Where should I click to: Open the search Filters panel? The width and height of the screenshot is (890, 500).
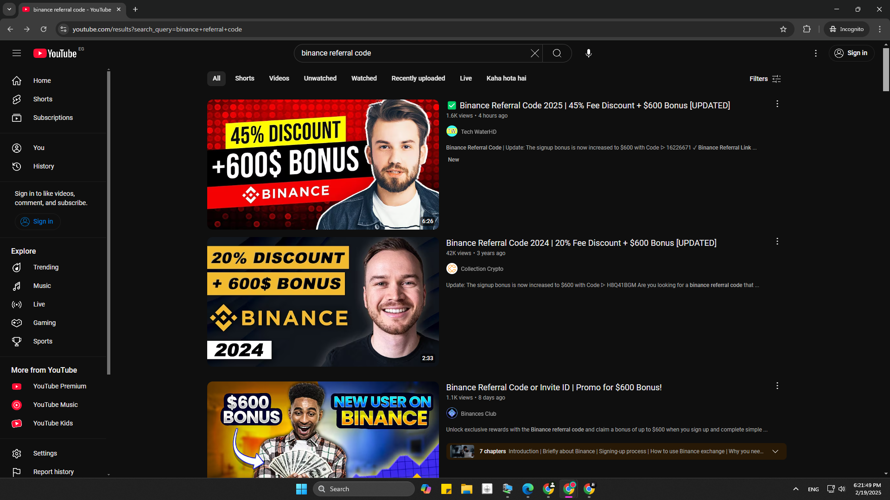765,79
